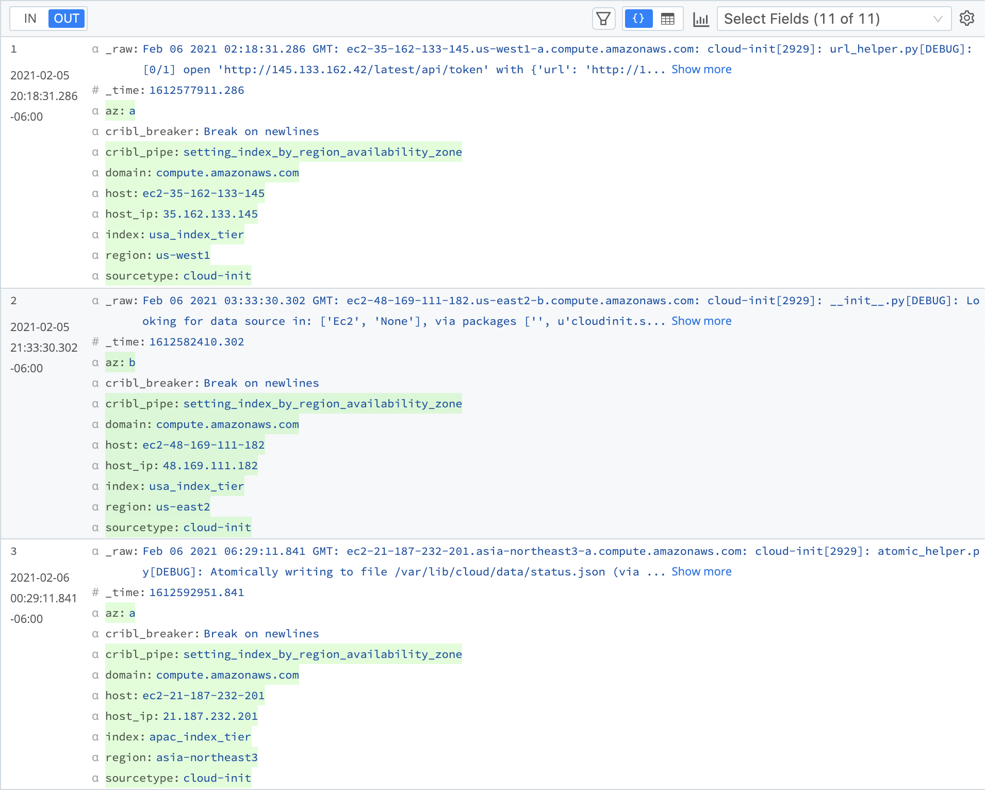The width and height of the screenshot is (985, 790).
Task: Expand Select Fields using the chevron arrow
Action: 938,19
